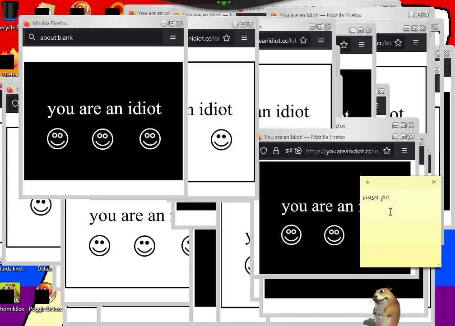
Task: Click the blocked-autoplay icon in https URL bar
Action: (x=298, y=151)
